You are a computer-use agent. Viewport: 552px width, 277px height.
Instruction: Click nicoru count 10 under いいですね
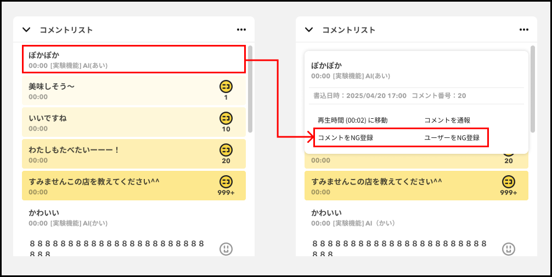pos(226,129)
